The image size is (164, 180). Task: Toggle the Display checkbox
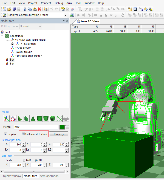(6, 134)
